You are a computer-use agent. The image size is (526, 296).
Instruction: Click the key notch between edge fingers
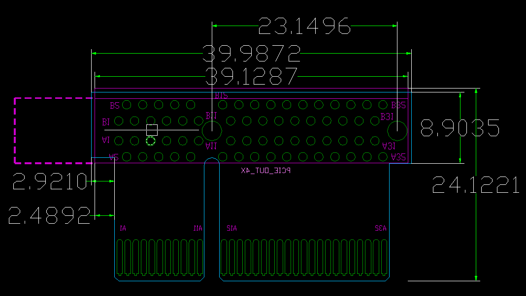click(x=212, y=216)
